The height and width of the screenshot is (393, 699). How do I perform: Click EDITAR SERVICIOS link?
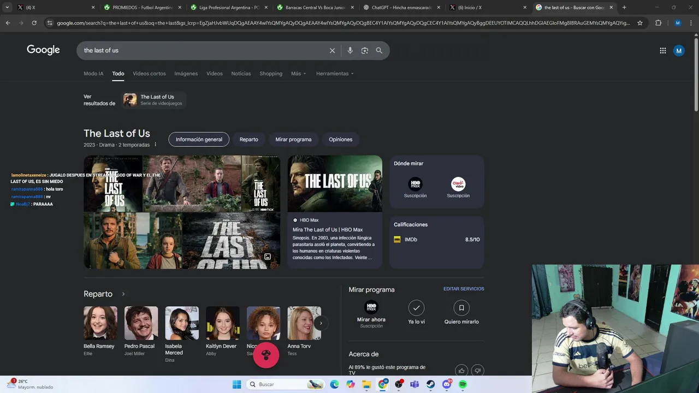click(464, 289)
